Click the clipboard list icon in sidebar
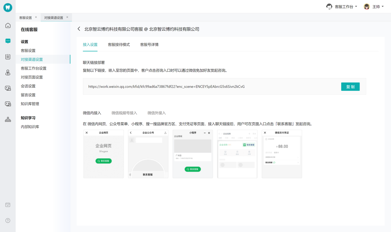 point(8,57)
